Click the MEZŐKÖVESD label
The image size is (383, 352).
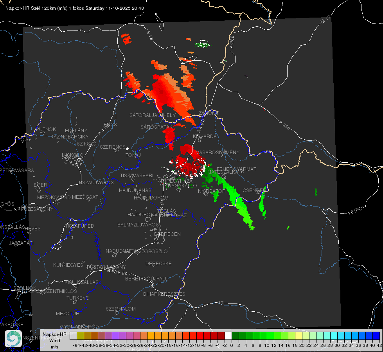point(54,197)
